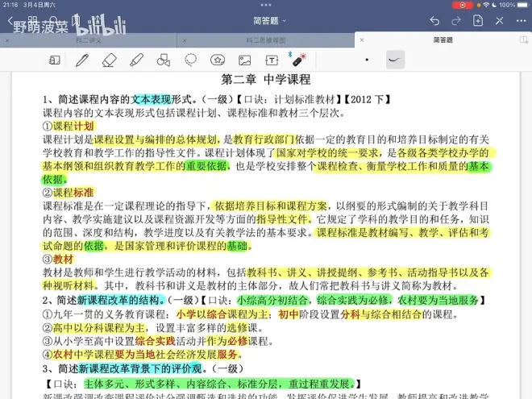Switch to the 科二讲义 tab
This screenshot has width=532, height=399.
[89, 39]
